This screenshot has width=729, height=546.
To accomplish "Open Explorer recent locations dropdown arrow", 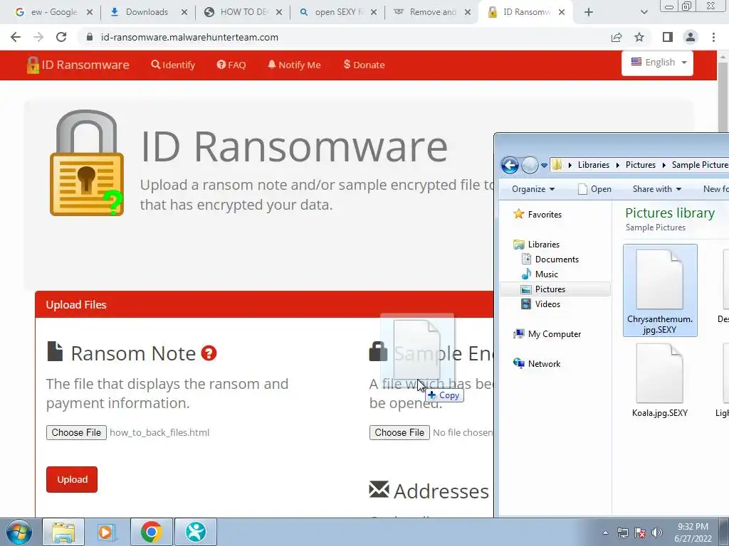I will (x=544, y=165).
